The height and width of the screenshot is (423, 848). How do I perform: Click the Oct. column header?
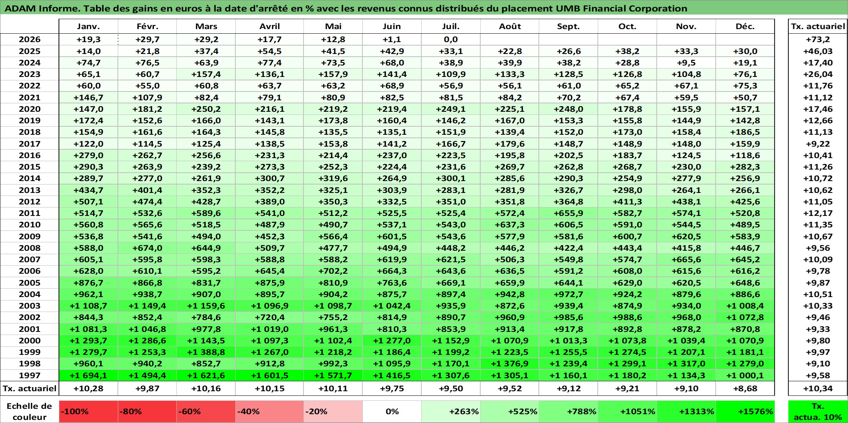(x=628, y=26)
